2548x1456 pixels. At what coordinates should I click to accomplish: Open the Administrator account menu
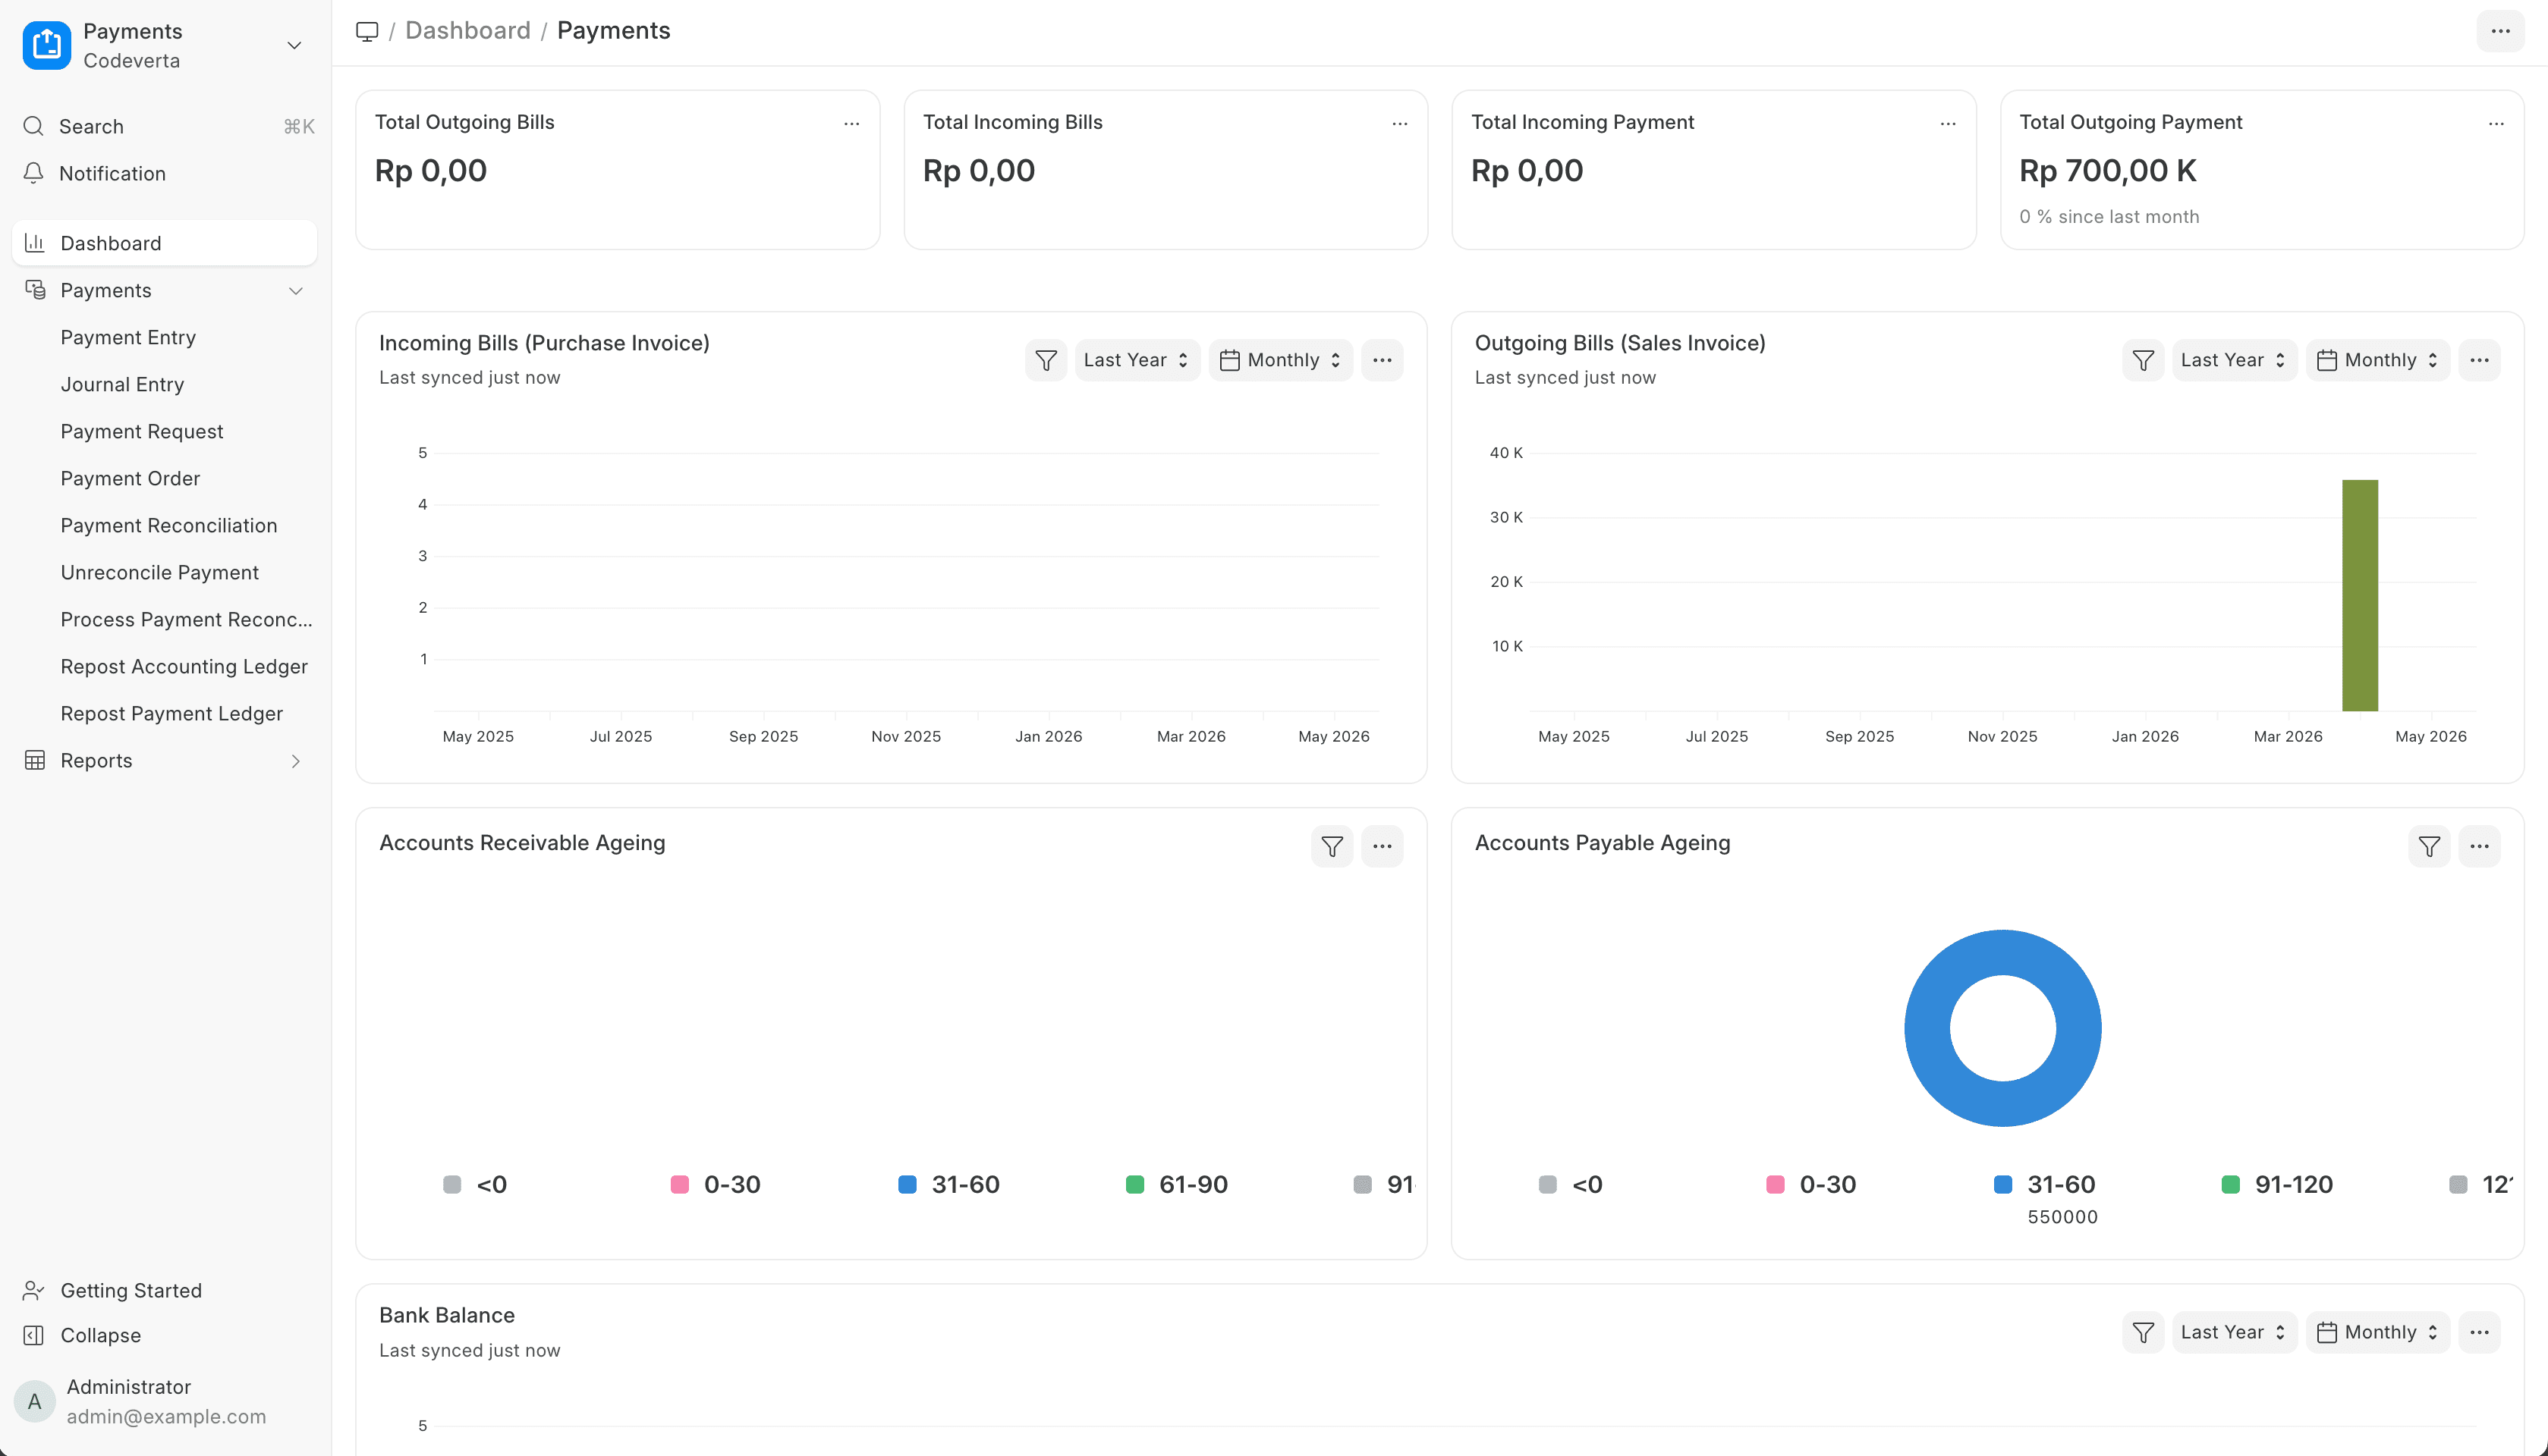[165, 1401]
